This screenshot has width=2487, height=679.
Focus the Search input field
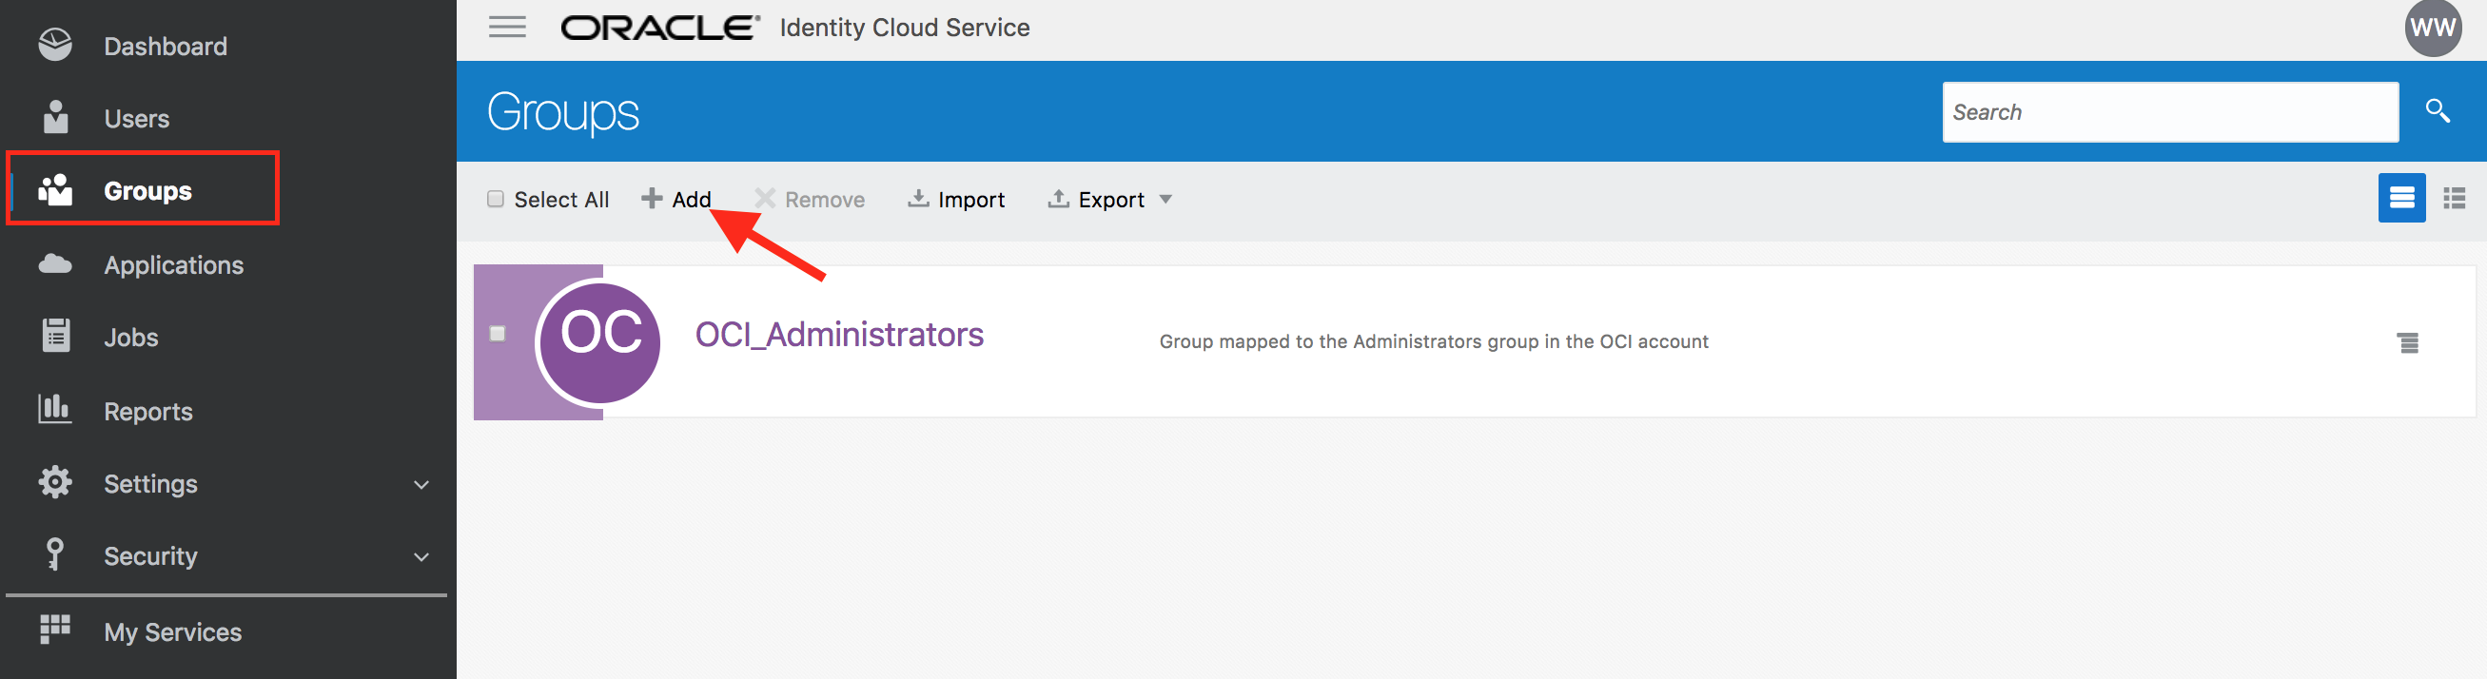click(x=2169, y=112)
